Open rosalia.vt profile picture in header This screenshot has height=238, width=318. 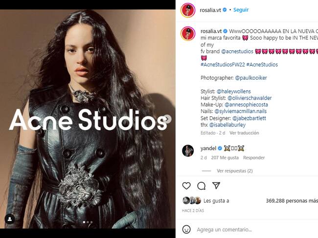[187, 10]
